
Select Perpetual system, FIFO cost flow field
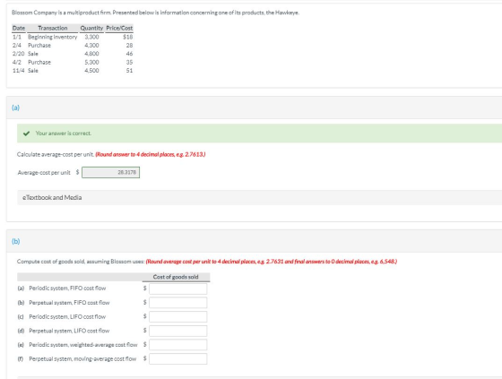pyautogui.click(x=178, y=303)
